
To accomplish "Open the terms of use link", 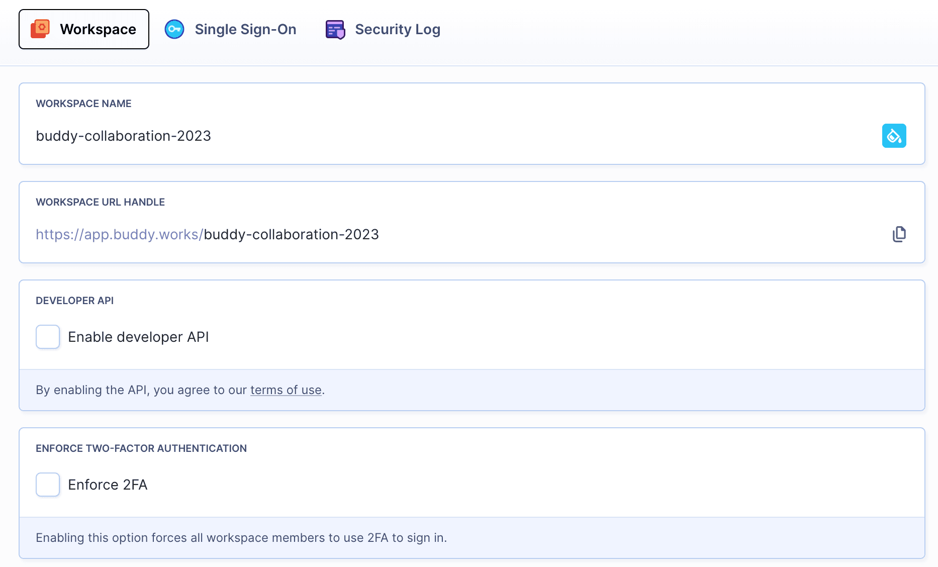I will pyautogui.click(x=286, y=390).
